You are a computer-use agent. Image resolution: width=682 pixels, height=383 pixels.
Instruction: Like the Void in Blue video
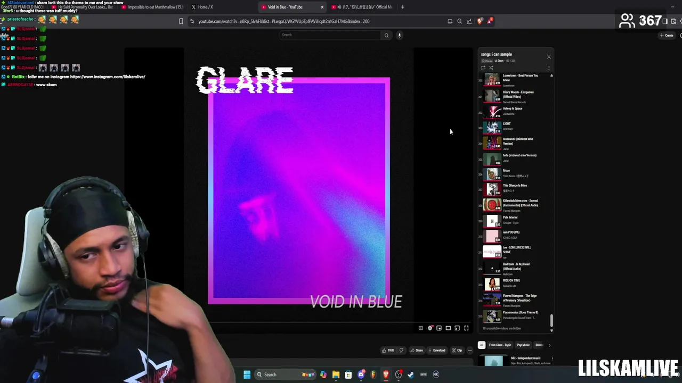388,350
